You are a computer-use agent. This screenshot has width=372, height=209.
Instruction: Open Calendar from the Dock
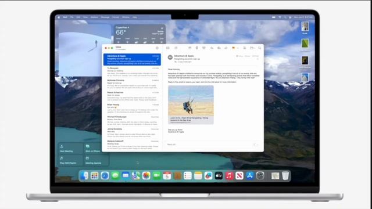coord(167,175)
